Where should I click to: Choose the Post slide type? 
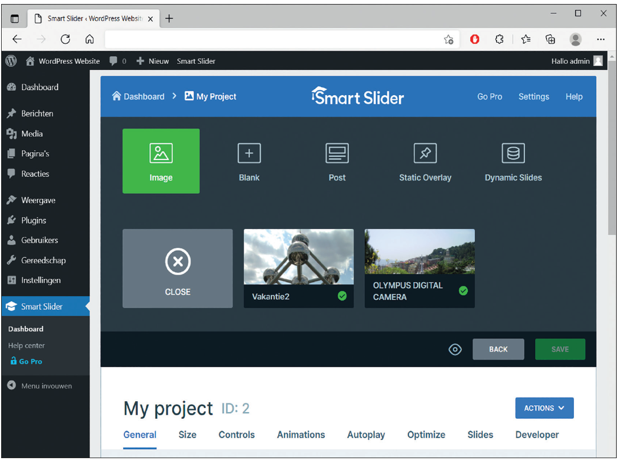(337, 162)
